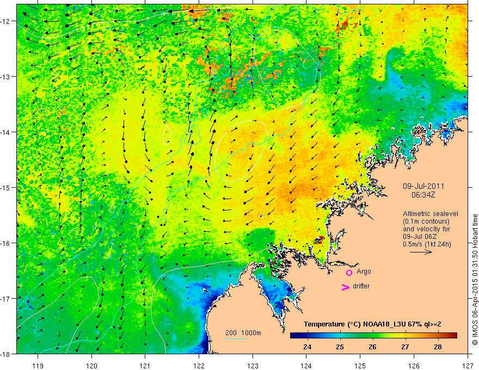Click latitude axis label -18
This screenshot has width=479, height=370.
point(6,354)
